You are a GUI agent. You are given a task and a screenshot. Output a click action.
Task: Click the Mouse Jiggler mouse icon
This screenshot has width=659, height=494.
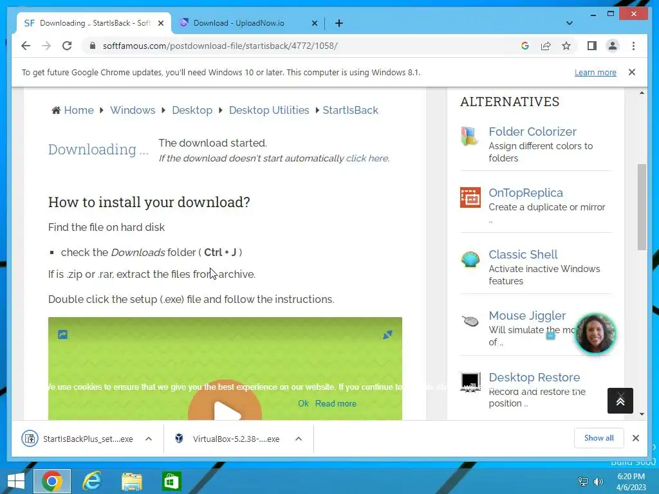point(470,321)
